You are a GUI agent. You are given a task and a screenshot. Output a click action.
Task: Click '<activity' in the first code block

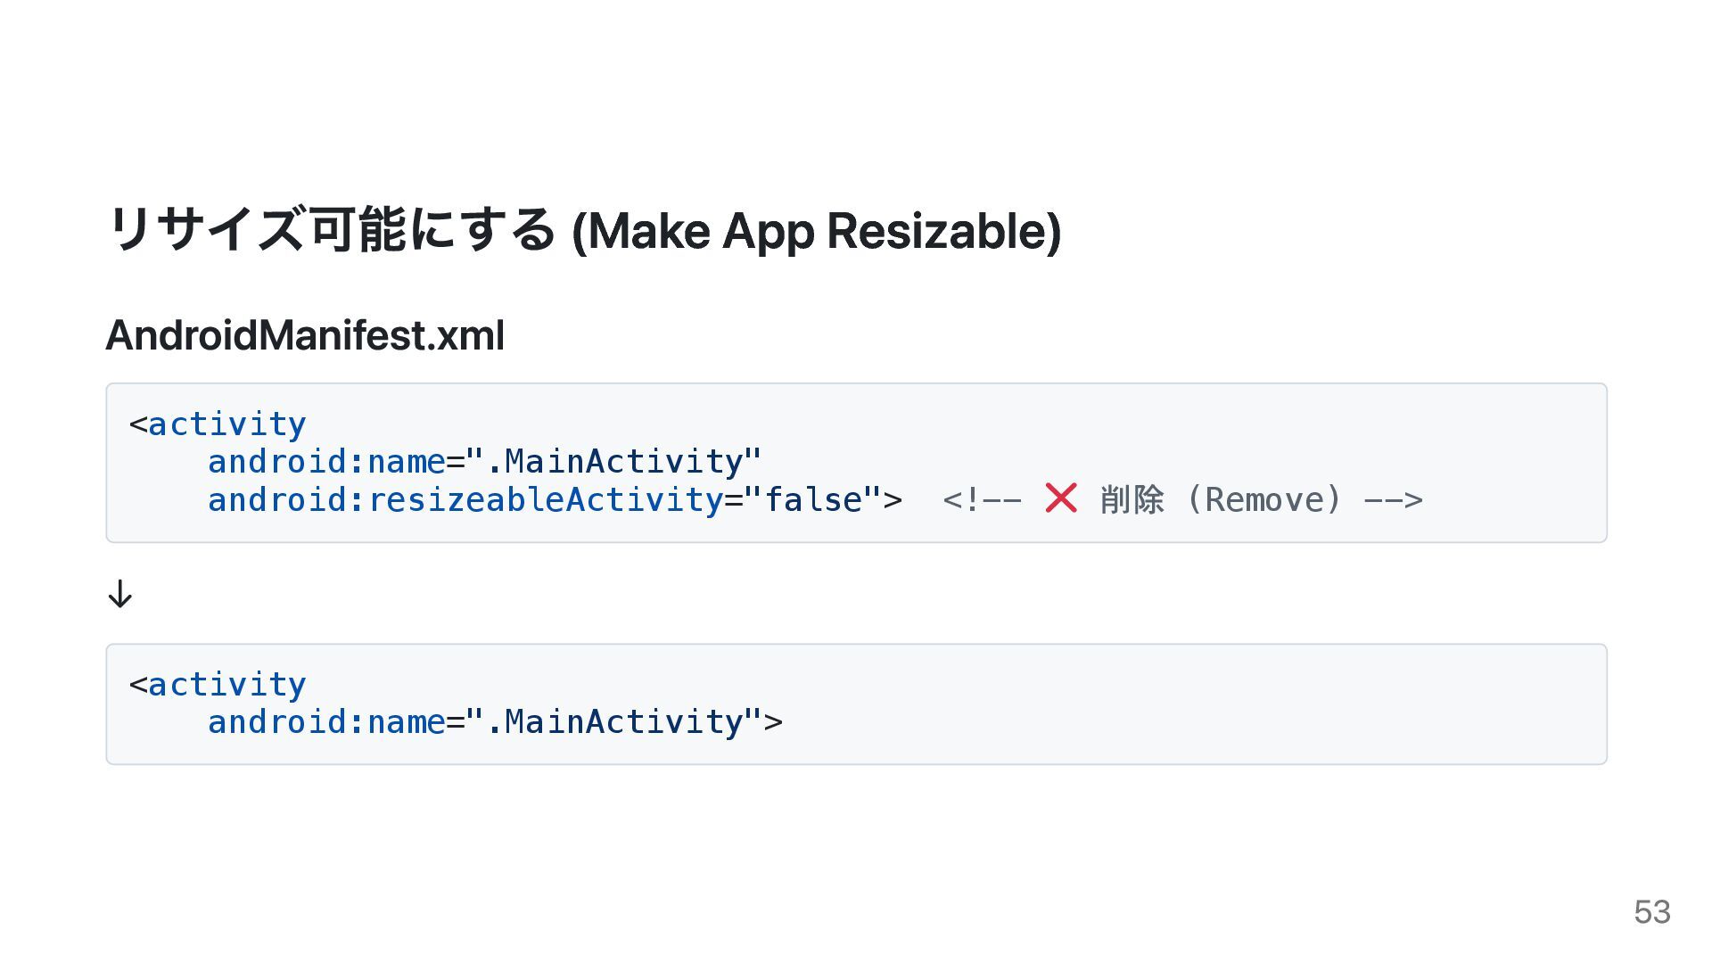tap(218, 424)
